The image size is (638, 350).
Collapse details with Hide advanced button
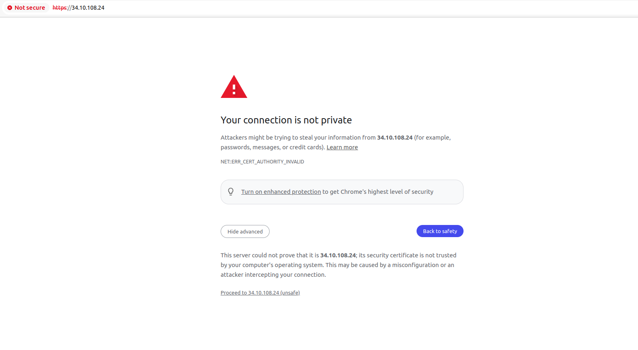245,231
